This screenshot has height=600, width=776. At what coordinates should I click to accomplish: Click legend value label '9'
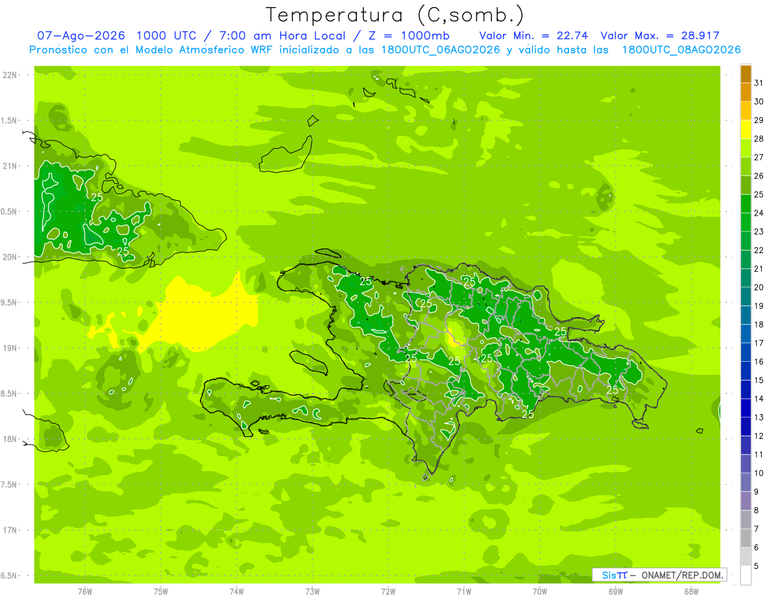tap(757, 492)
